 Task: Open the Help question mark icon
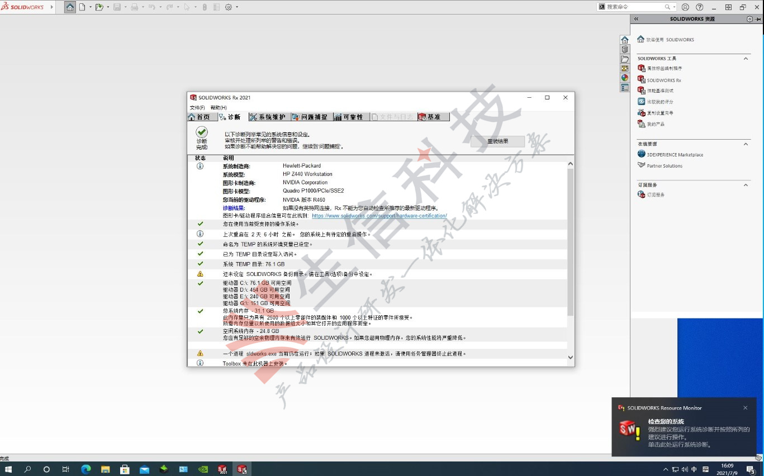point(700,7)
